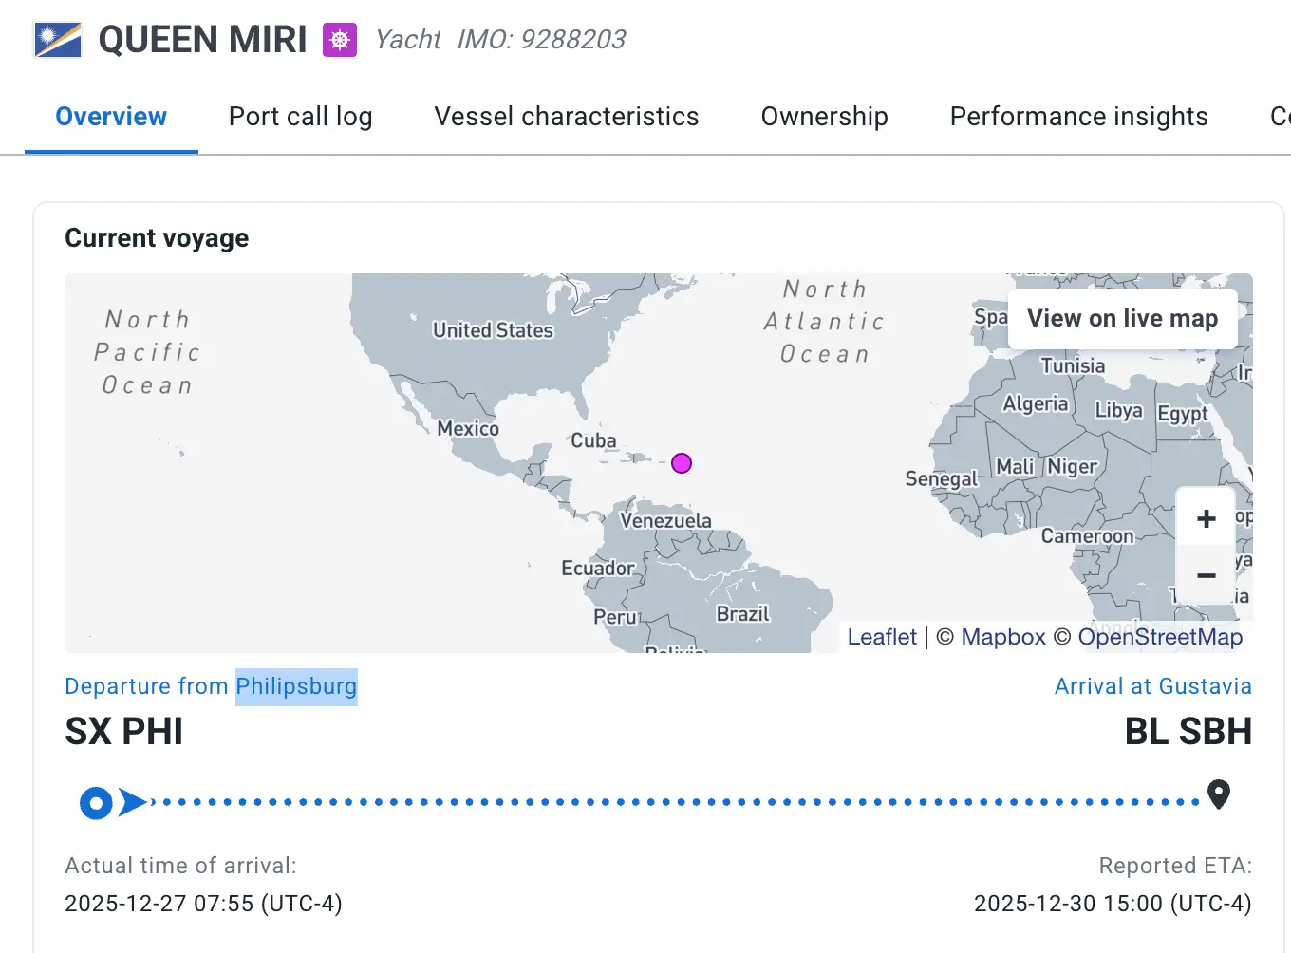
Task: Open the Port call log tab
Action: pyautogui.click(x=300, y=117)
